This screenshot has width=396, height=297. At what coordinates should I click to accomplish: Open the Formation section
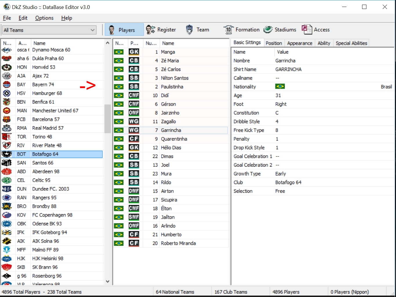241,30
